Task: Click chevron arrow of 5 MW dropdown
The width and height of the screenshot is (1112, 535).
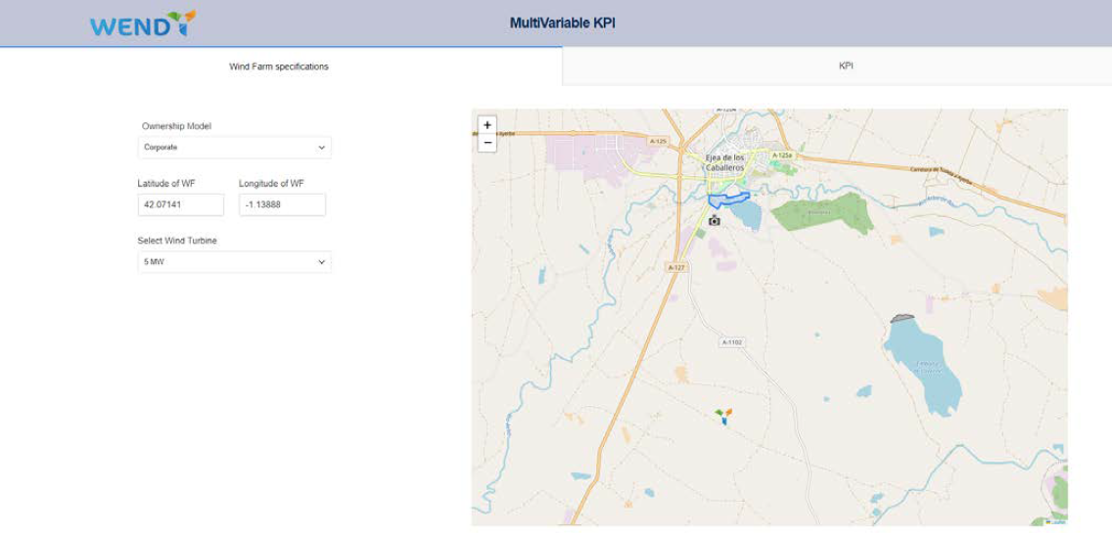Action: (321, 262)
